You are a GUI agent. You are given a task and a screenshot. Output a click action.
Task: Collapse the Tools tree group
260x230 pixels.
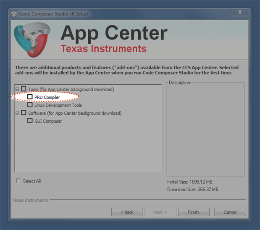point(17,89)
